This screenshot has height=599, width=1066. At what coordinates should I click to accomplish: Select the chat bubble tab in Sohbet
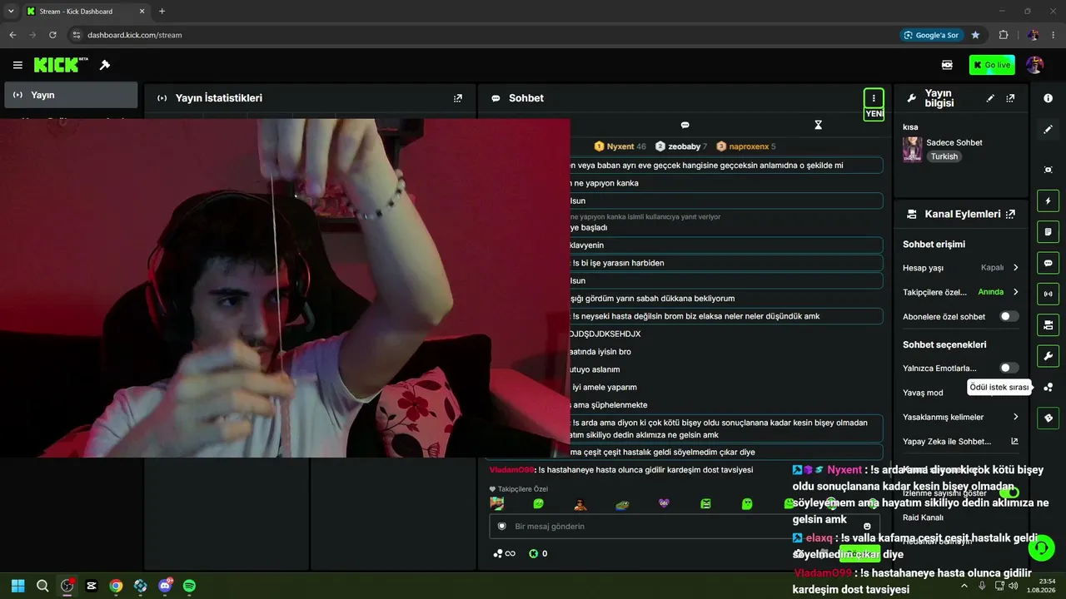click(685, 125)
